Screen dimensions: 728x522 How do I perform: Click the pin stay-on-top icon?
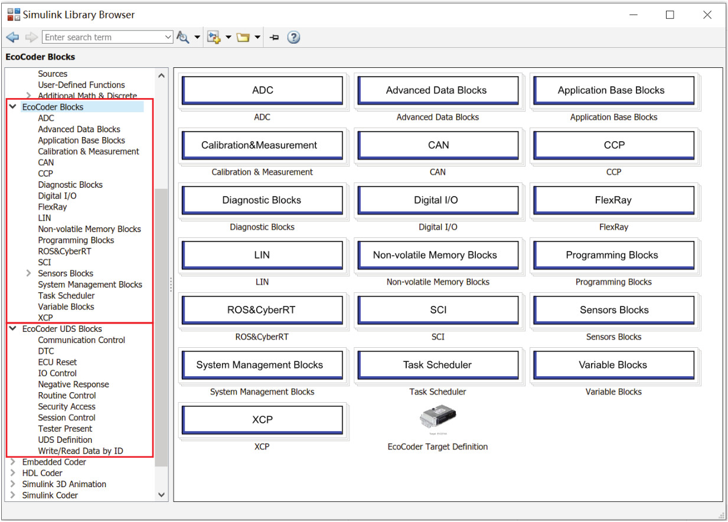coord(275,37)
